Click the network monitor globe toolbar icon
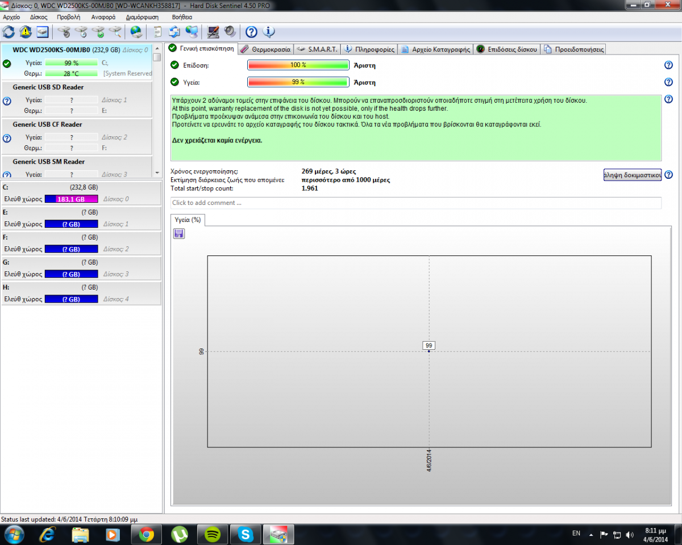682x545 pixels. 192,31
